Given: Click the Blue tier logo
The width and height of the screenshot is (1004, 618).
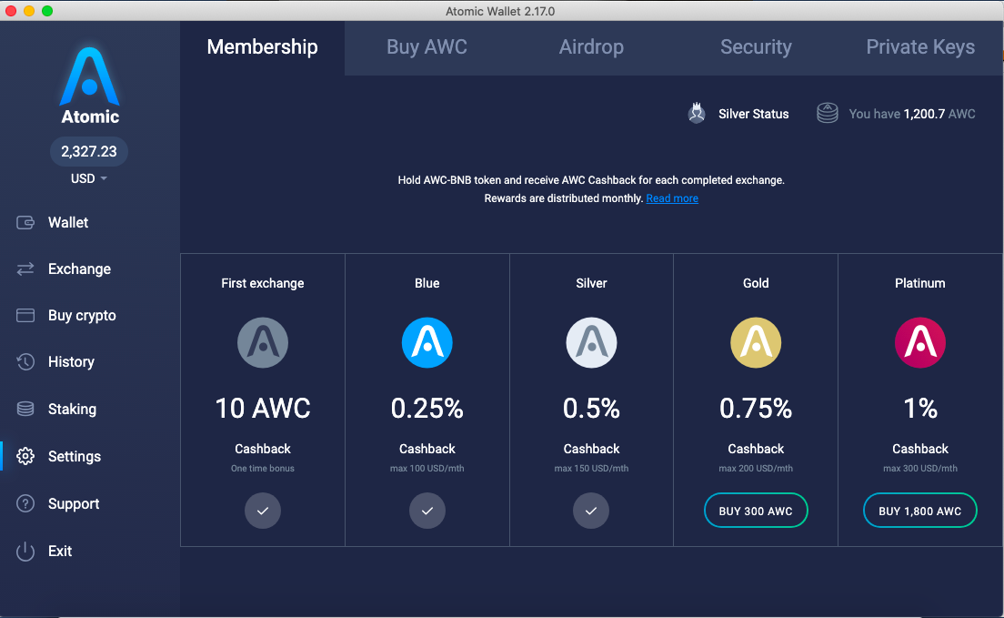Looking at the screenshot, I should pos(427,342).
